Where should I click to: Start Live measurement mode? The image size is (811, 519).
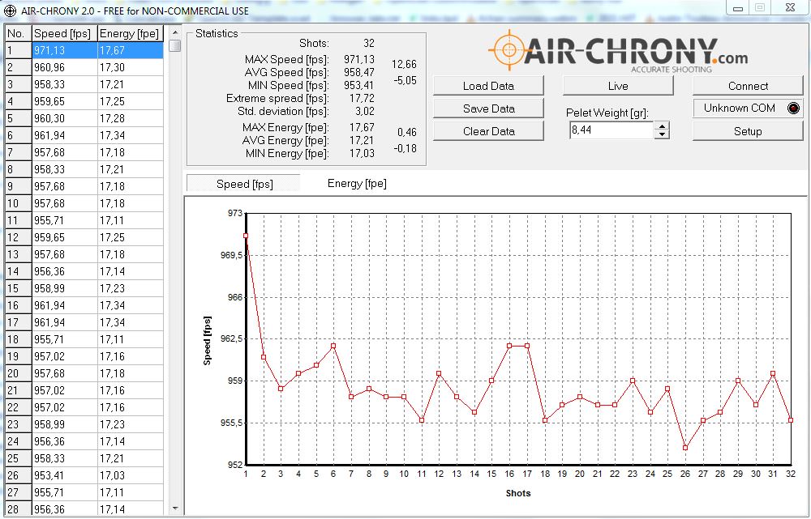[x=618, y=86]
